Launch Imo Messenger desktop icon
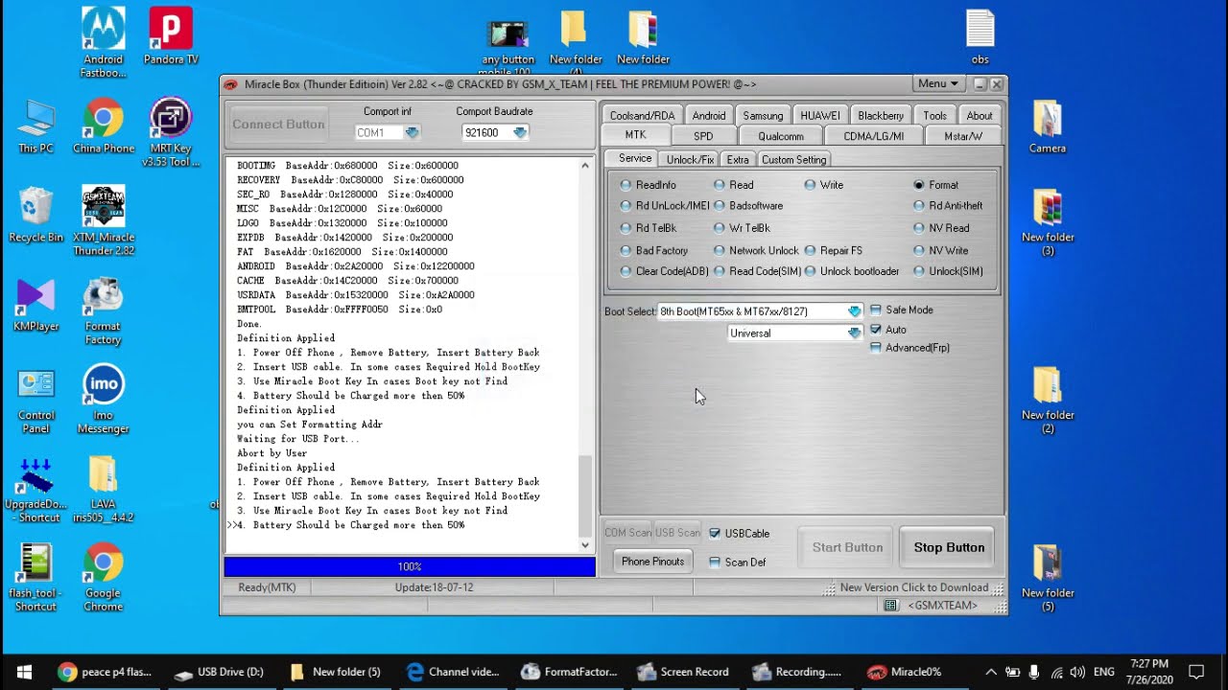The image size is (1228, 690). click(x=104, y=400)
